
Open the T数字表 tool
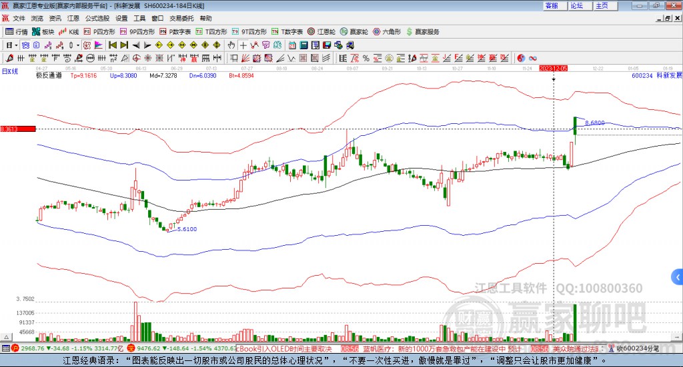pyautogui.click(x=287, y=32)
